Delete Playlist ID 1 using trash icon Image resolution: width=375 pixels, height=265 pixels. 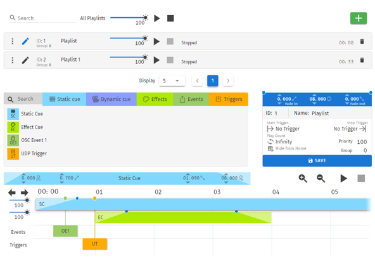[362, 41]
